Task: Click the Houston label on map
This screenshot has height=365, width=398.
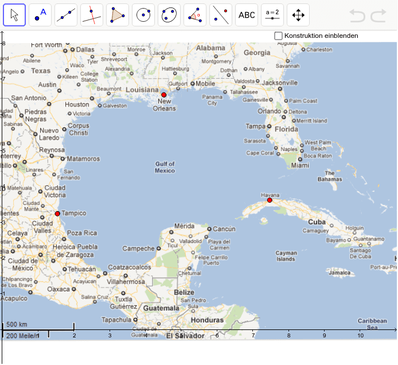Action: coord(77,104)
